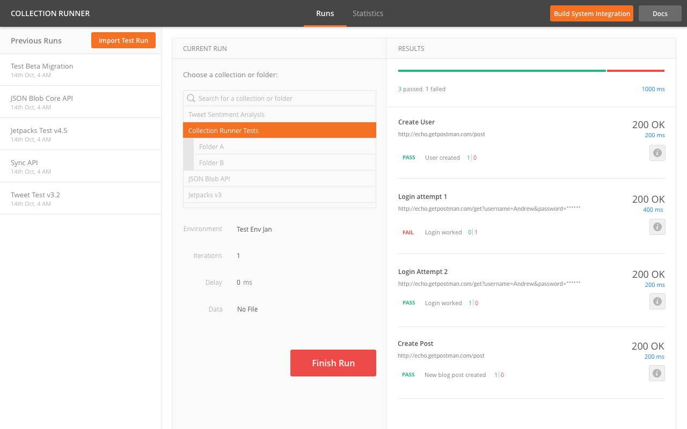Click Import Test Run button
Screen dimensions: 687x429
pos(123,40)
